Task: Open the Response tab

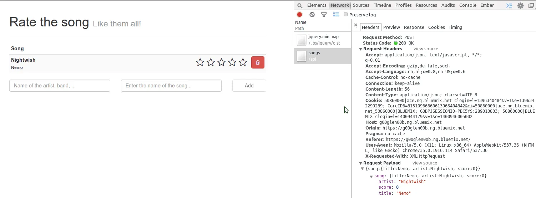Action: [x=414, y=27]
